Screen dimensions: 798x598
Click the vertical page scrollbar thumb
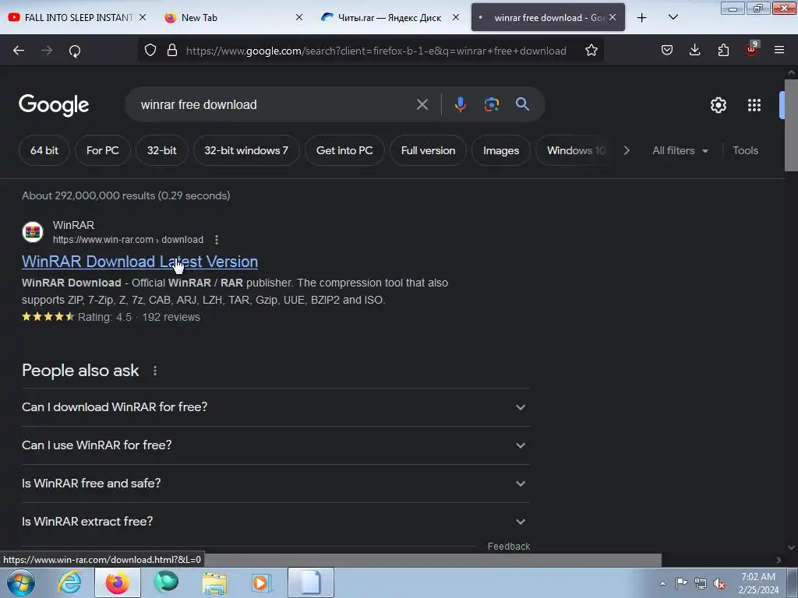pos(791,126)
